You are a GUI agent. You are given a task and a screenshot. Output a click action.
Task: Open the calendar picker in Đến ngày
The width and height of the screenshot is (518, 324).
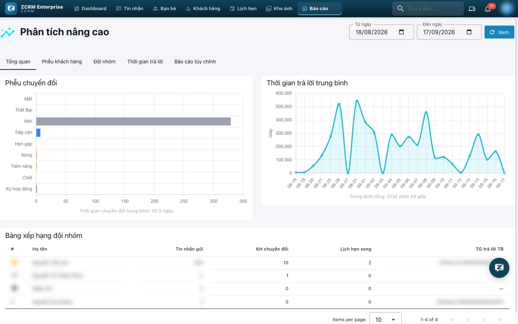pyautogui.click(x=469, y=32)
